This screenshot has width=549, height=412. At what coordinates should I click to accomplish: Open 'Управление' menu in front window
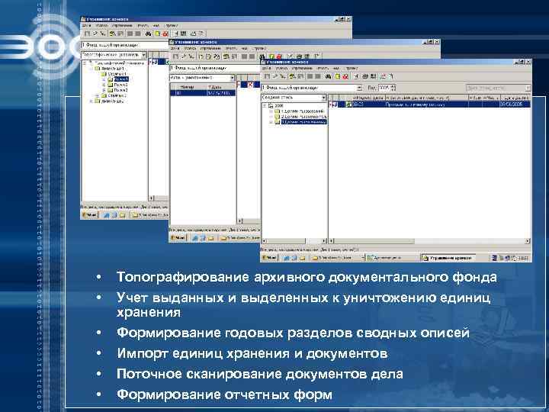(302, 69)
